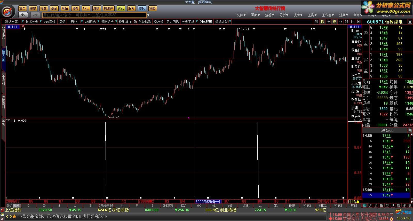Viewport: 413px width, 221px height.
Task: Click the 投顾 advisor button
Action: point(153,8)
